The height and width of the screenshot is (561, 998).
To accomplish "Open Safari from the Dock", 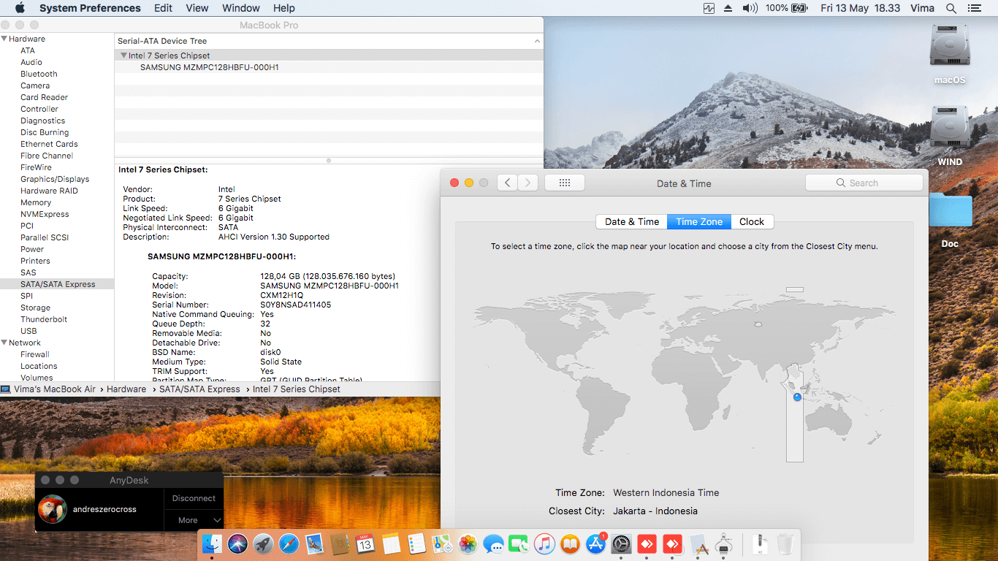I will coord(289,543).
